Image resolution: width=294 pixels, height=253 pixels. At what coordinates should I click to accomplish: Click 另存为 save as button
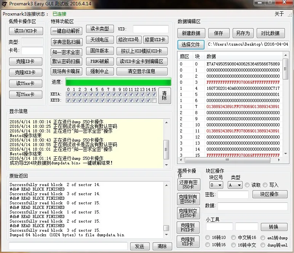pos(243,33)
